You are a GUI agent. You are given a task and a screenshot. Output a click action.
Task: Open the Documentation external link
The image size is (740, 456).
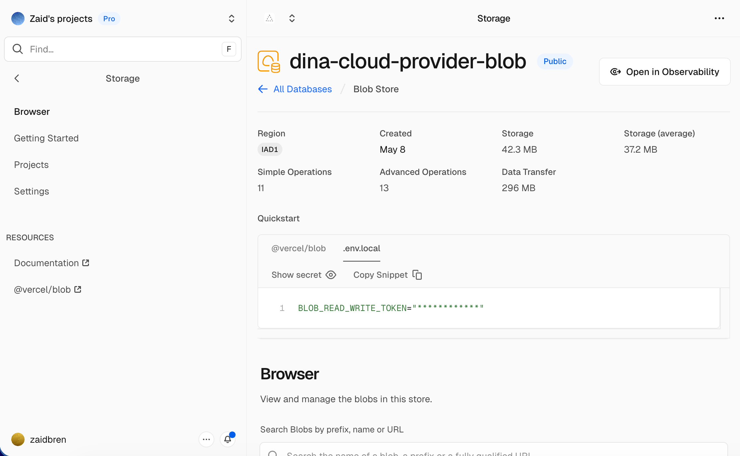pyautogui.click(x=52, y=263)
